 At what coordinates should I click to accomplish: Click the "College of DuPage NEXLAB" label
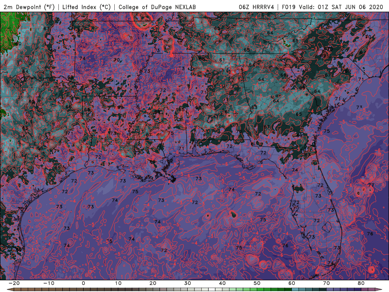point(157,7)
